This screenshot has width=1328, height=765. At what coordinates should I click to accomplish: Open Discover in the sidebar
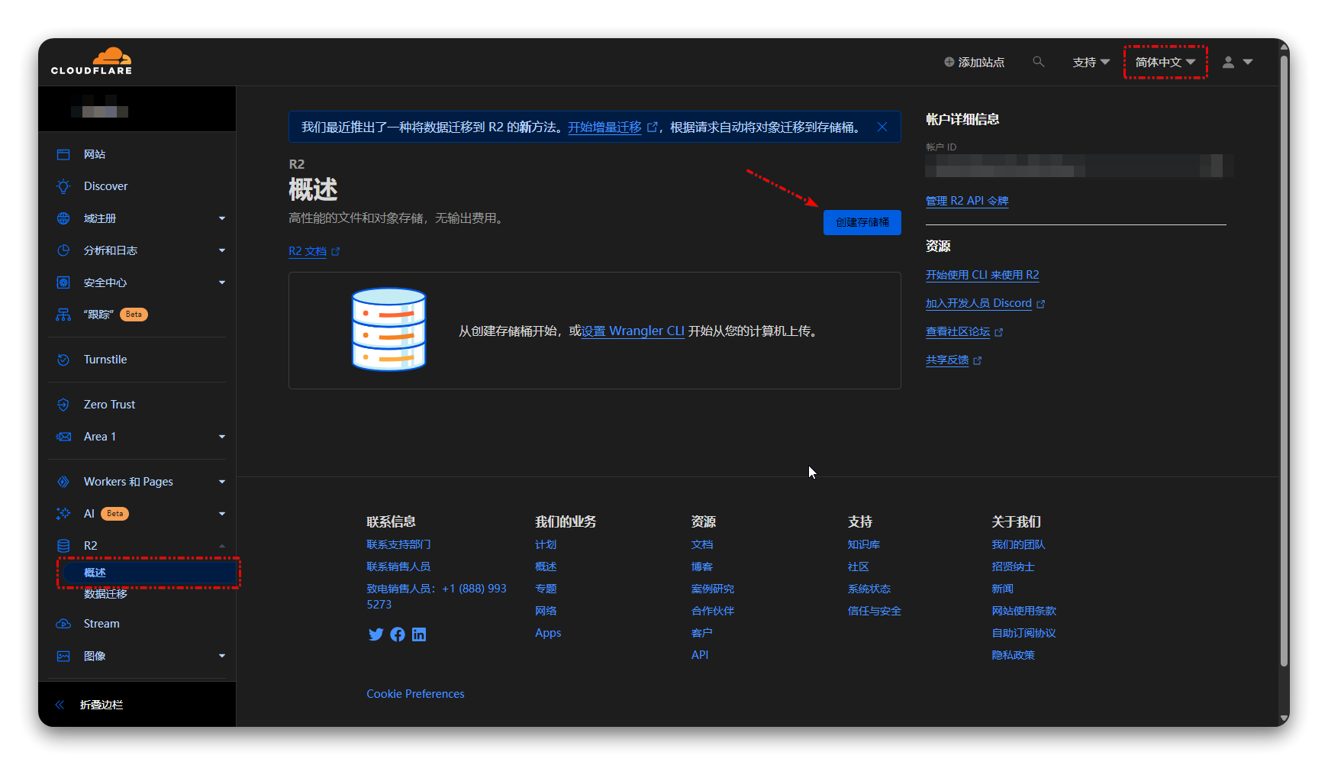coord(105,186)
